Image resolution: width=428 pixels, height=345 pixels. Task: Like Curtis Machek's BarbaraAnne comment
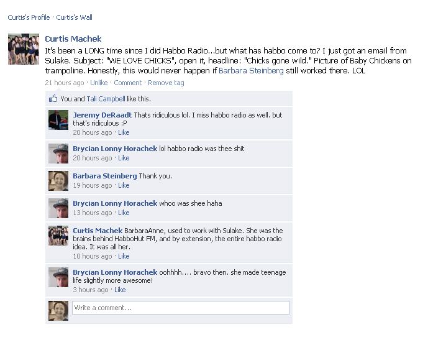(x=124, y=256)
